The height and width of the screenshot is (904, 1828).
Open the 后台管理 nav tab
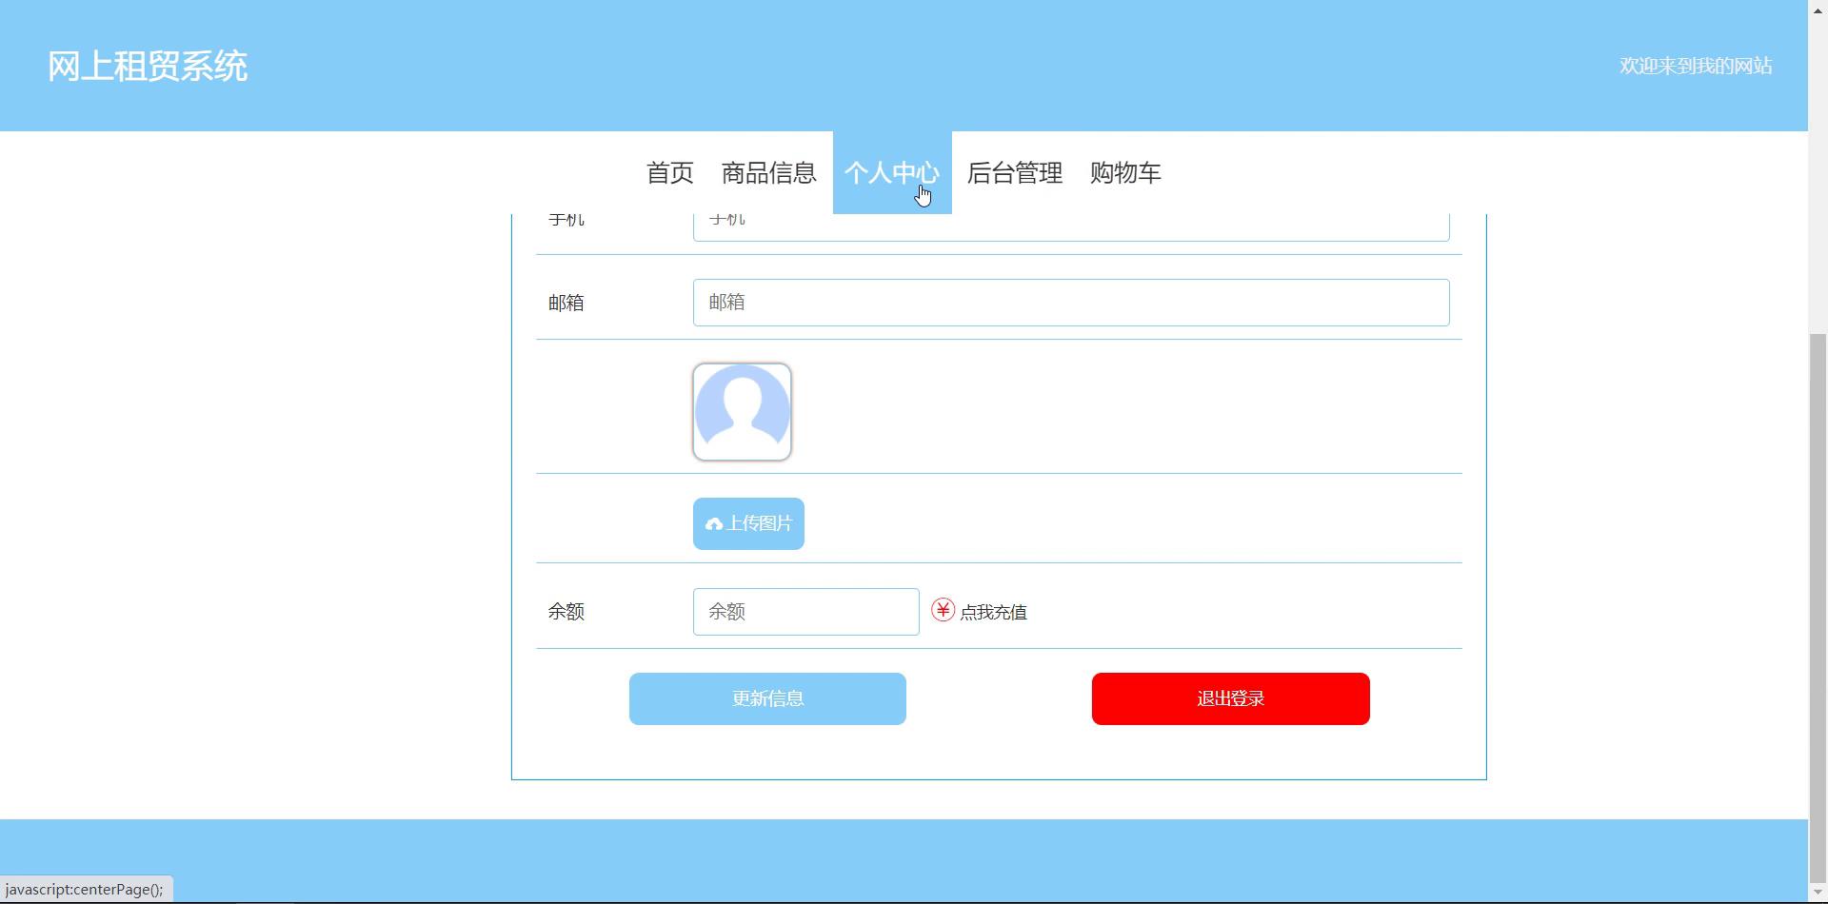pyautogui.click(x=1014, y=173)
